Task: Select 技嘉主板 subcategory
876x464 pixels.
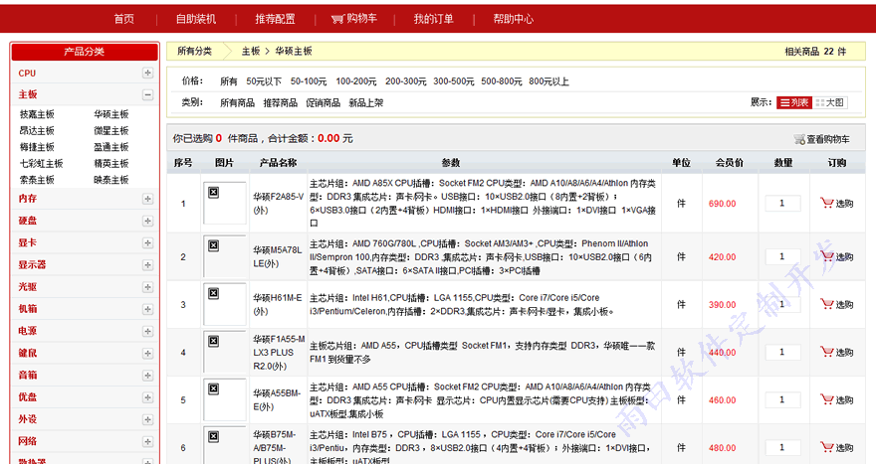Action: click(37, 114)
